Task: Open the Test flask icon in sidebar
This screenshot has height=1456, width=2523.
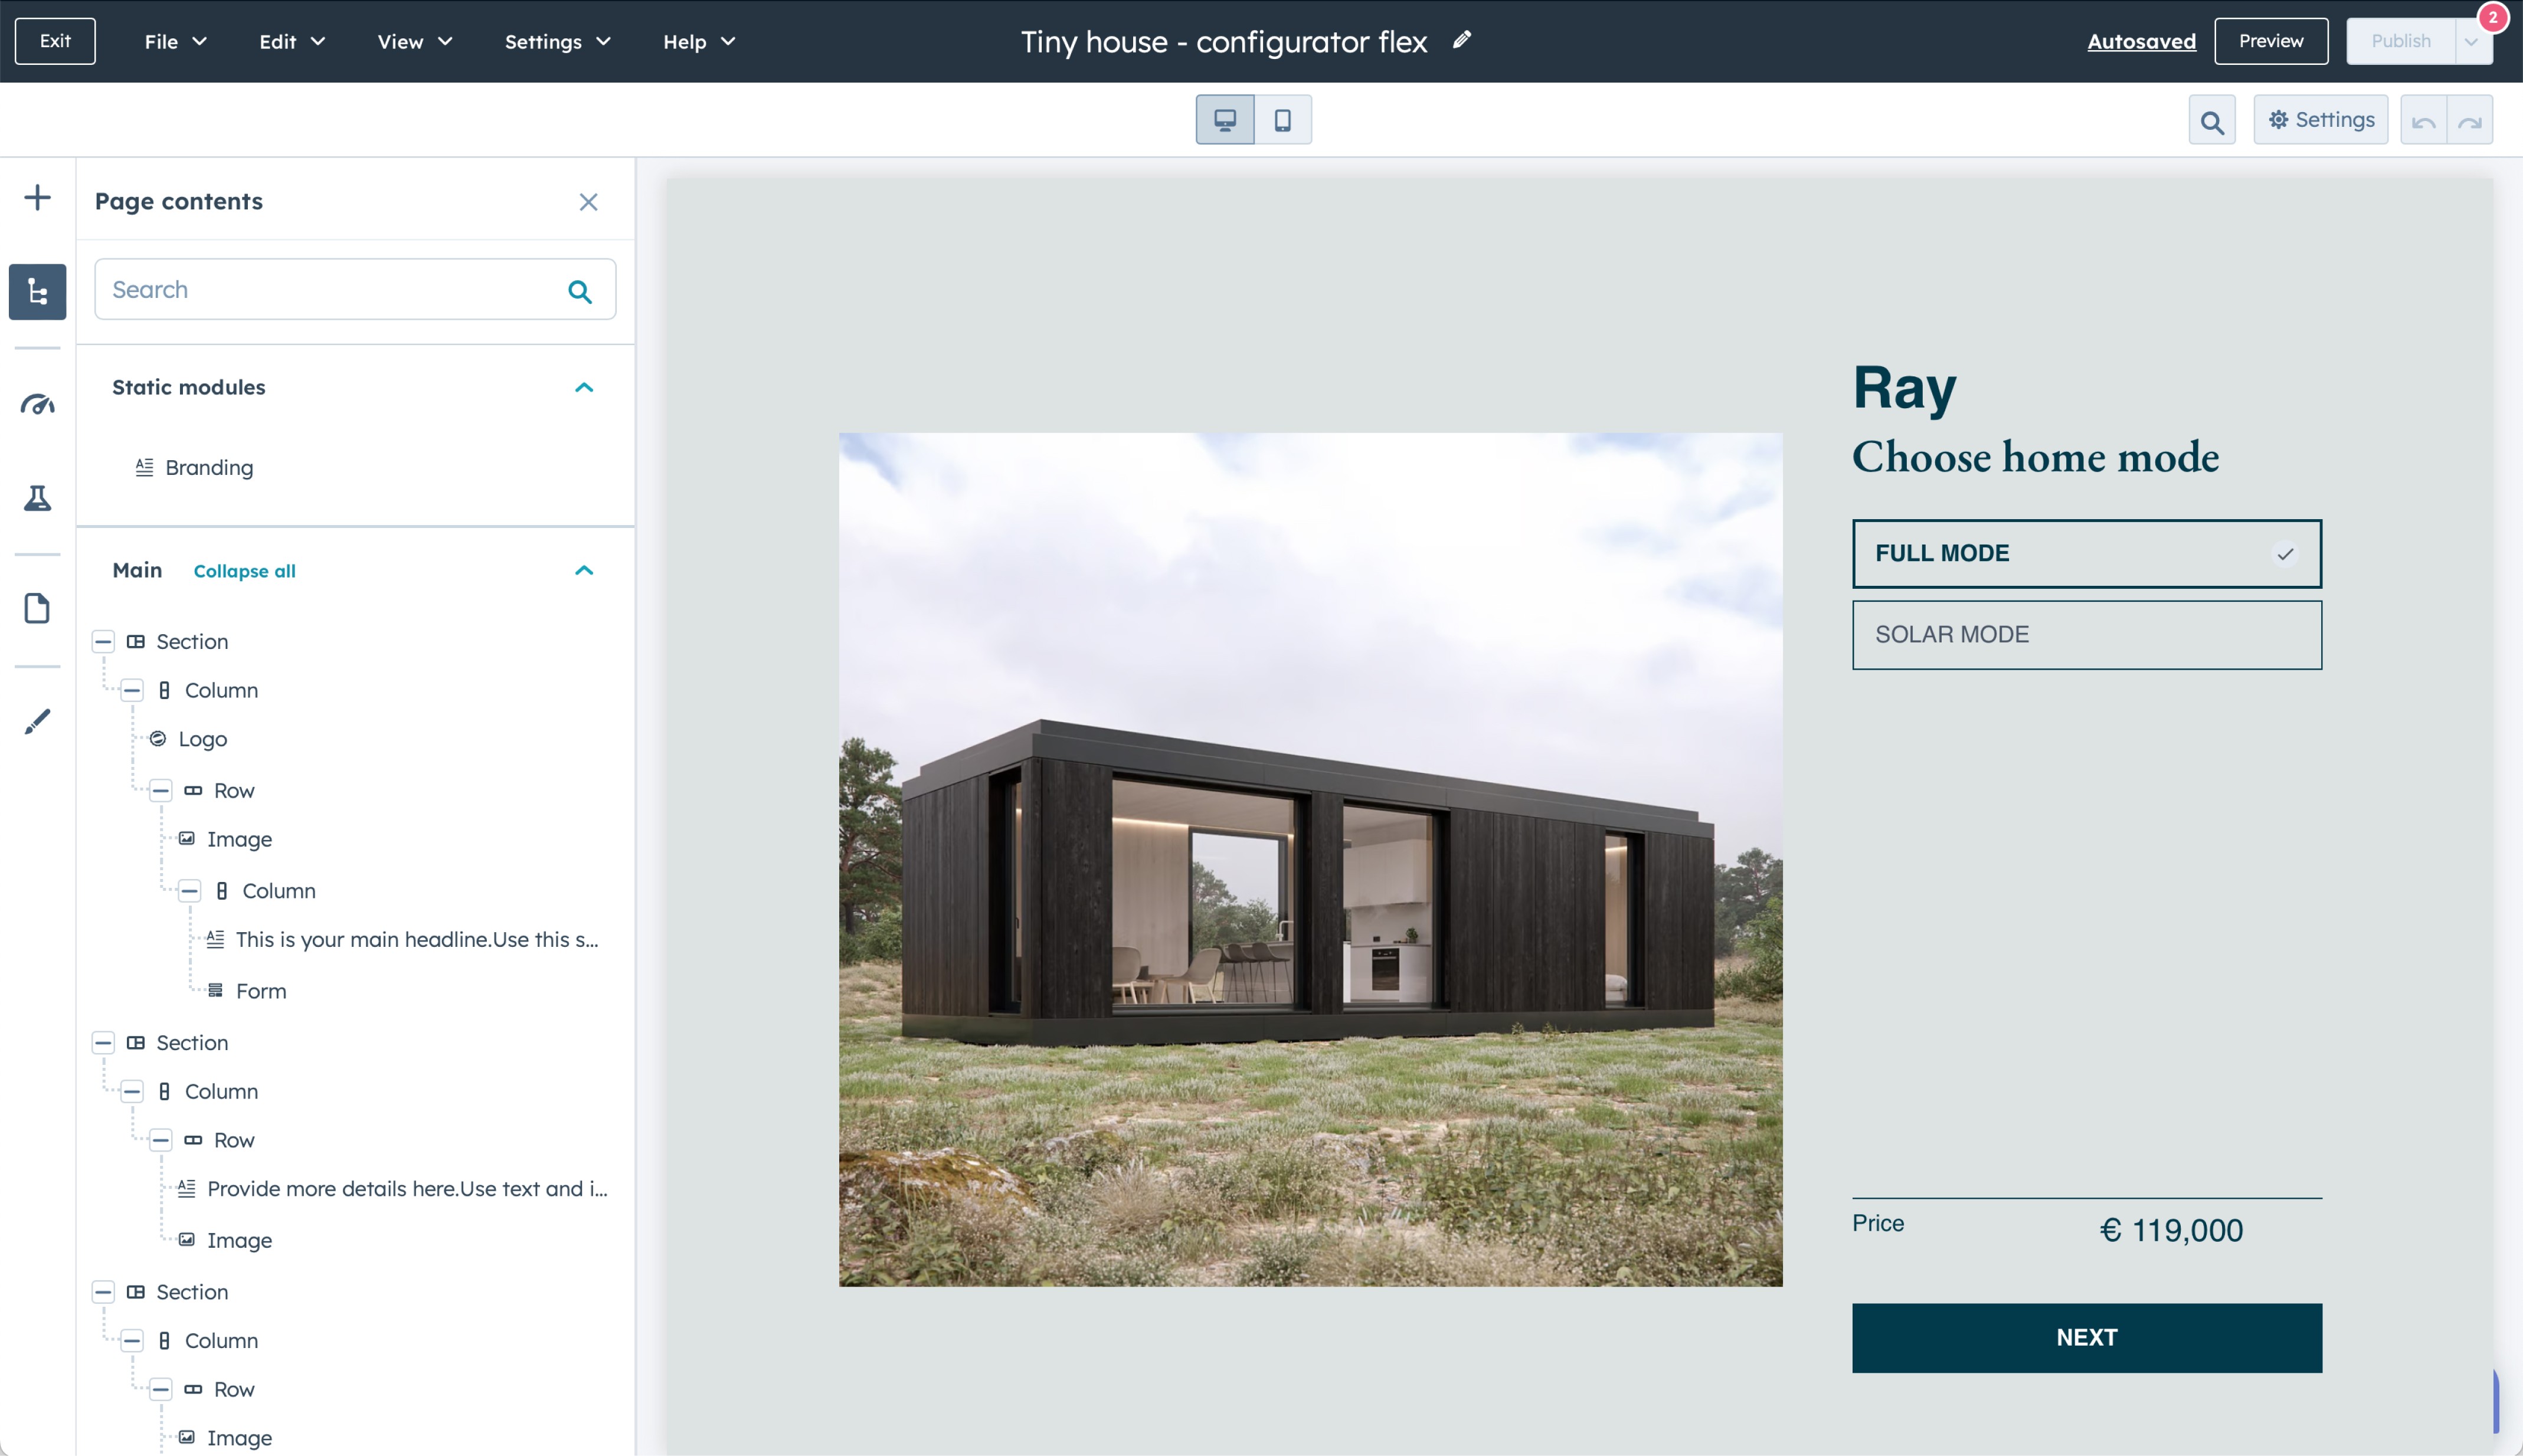Action: tap(37, 497)
